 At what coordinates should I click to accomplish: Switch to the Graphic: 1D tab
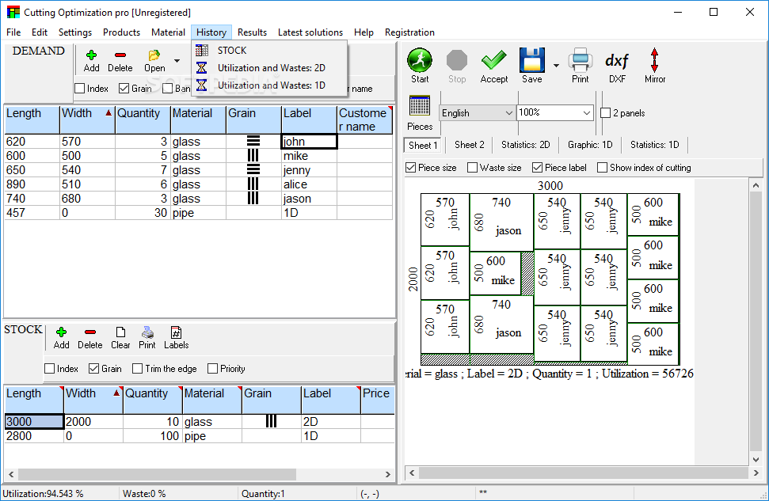pyautogui.click(x=590, y=145)
